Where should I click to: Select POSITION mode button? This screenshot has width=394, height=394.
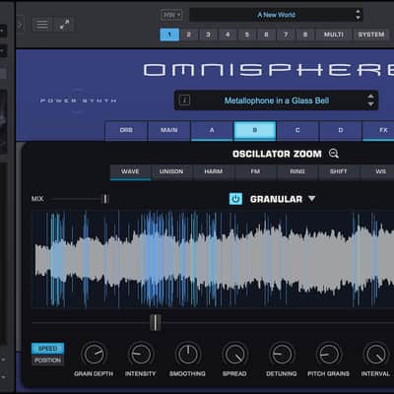coord(48,361)
